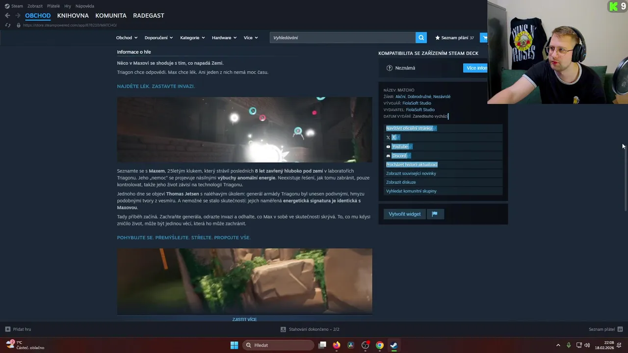Expand the Doporučení dropdown
628x353 pixels.
point(158,38)
